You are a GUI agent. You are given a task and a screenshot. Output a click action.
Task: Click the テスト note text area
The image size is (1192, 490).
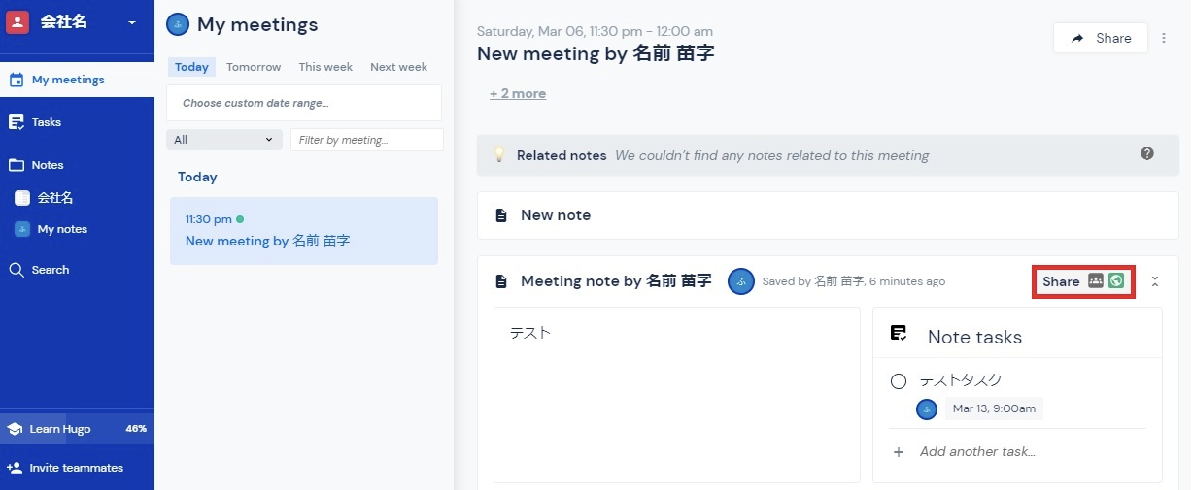pos(677,395)
